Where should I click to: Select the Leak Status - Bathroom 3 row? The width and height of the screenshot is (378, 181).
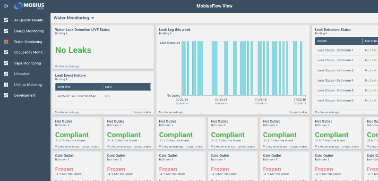(x=346, y=70)
